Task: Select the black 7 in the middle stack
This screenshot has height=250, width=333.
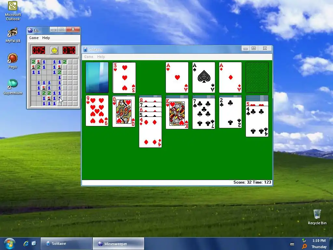Action: 150,104
